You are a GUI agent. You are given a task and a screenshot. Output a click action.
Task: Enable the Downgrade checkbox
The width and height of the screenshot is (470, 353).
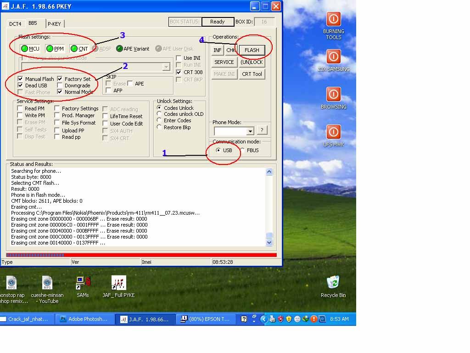[x=61, y=85]
